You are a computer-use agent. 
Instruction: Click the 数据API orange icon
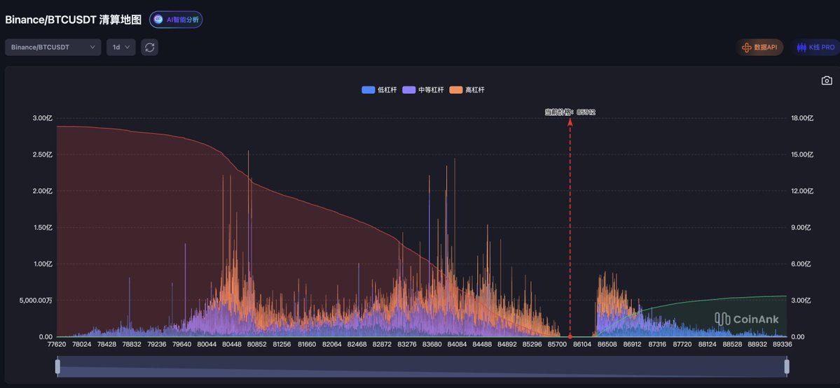pos(746,48)
